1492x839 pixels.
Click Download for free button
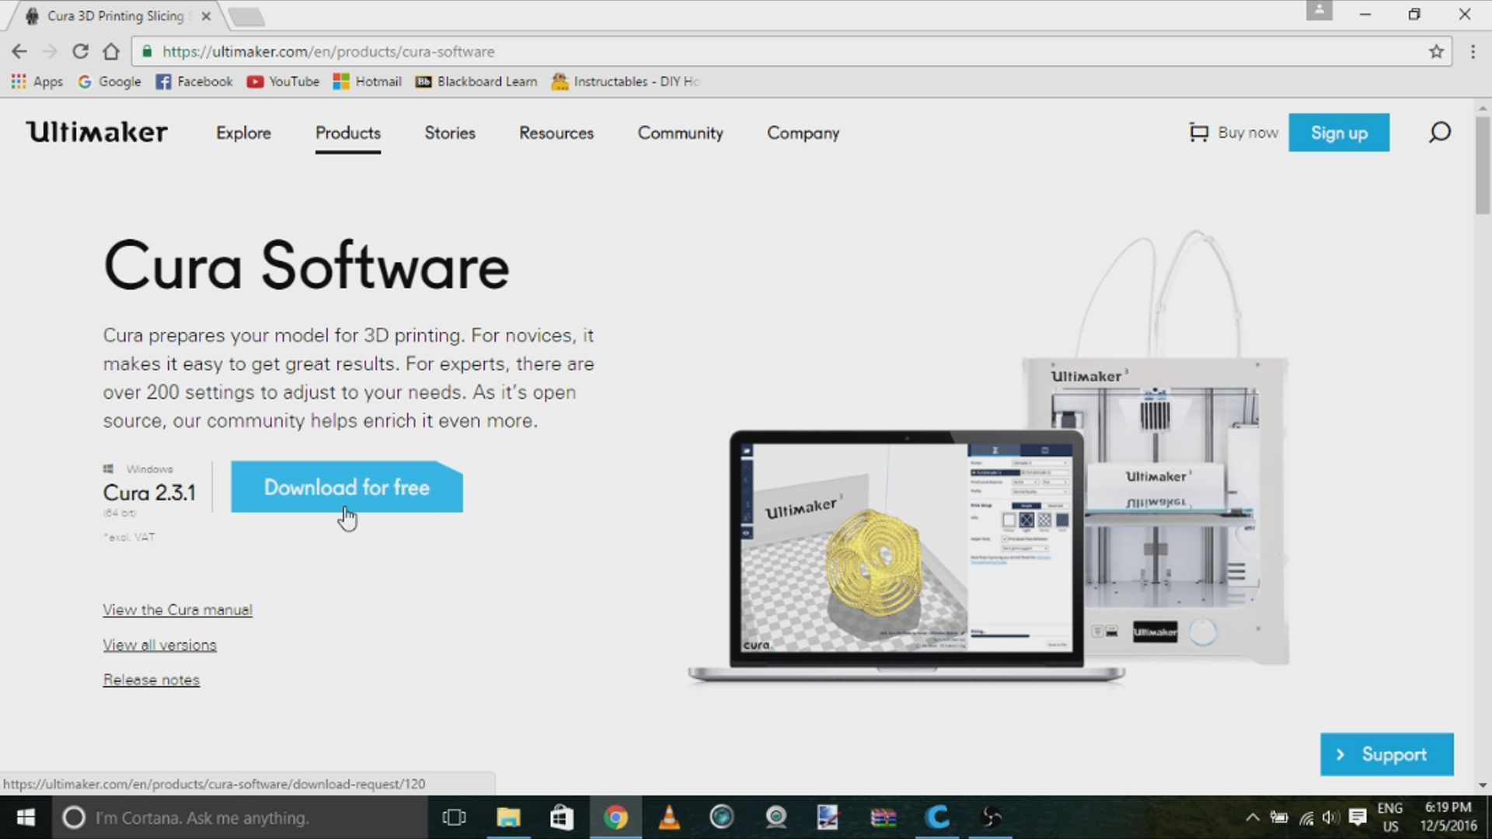(x=347, y=487)
